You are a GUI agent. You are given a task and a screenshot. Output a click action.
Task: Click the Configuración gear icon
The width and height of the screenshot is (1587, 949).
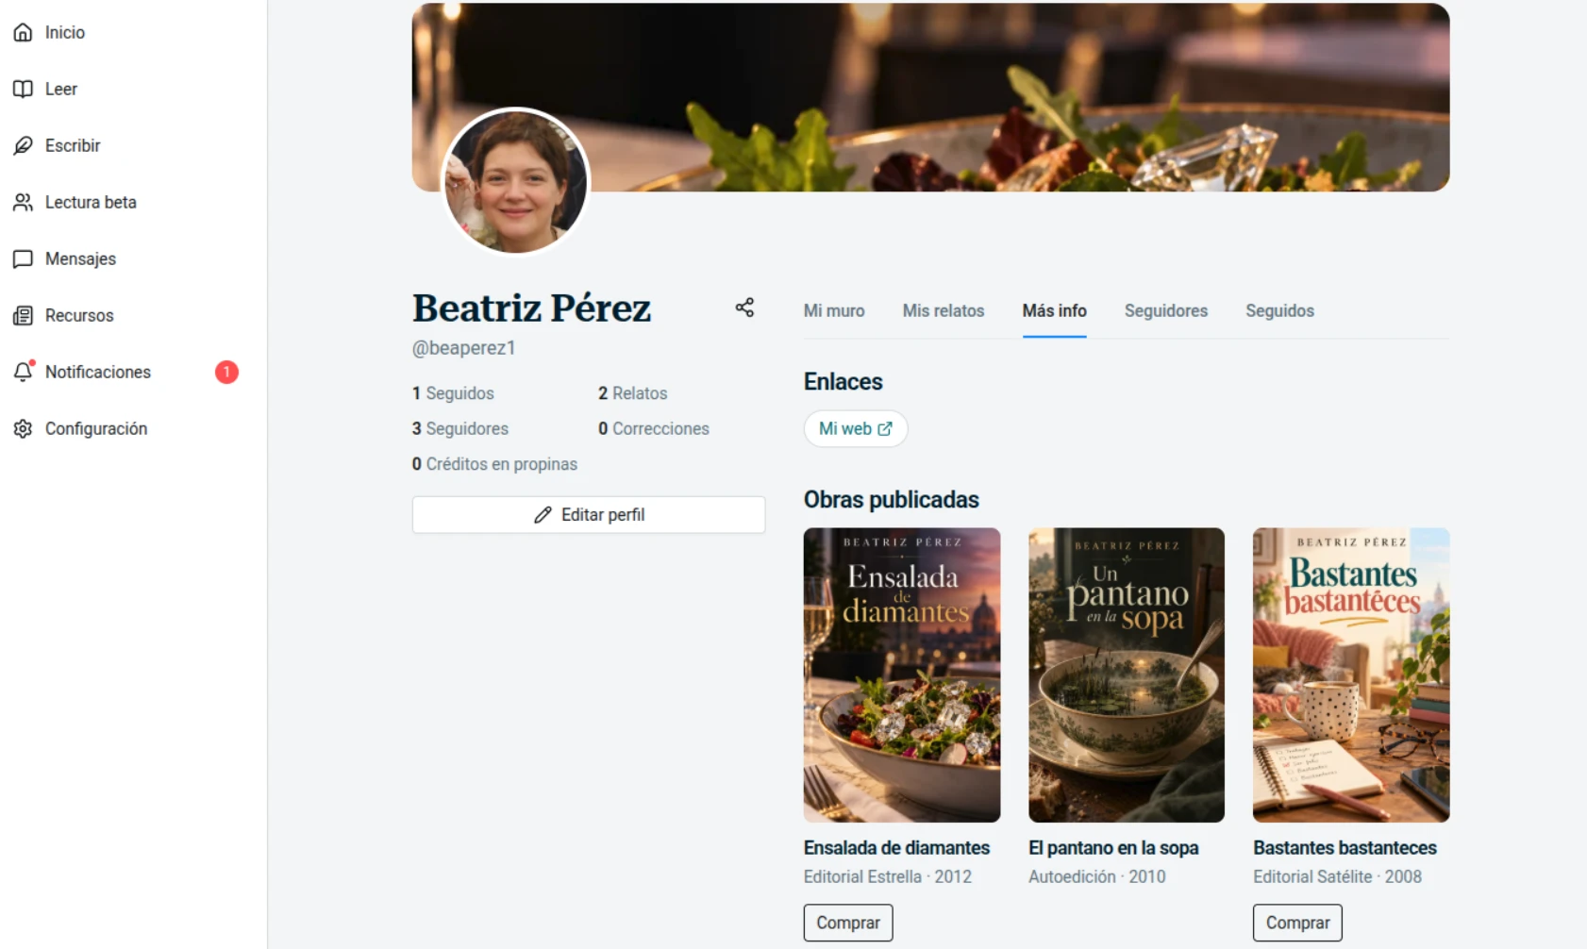(23, 428)
